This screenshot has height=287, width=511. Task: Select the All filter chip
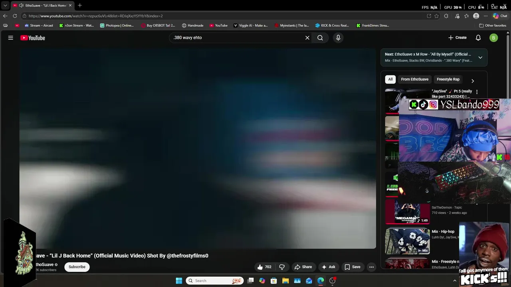pos(390,79)
